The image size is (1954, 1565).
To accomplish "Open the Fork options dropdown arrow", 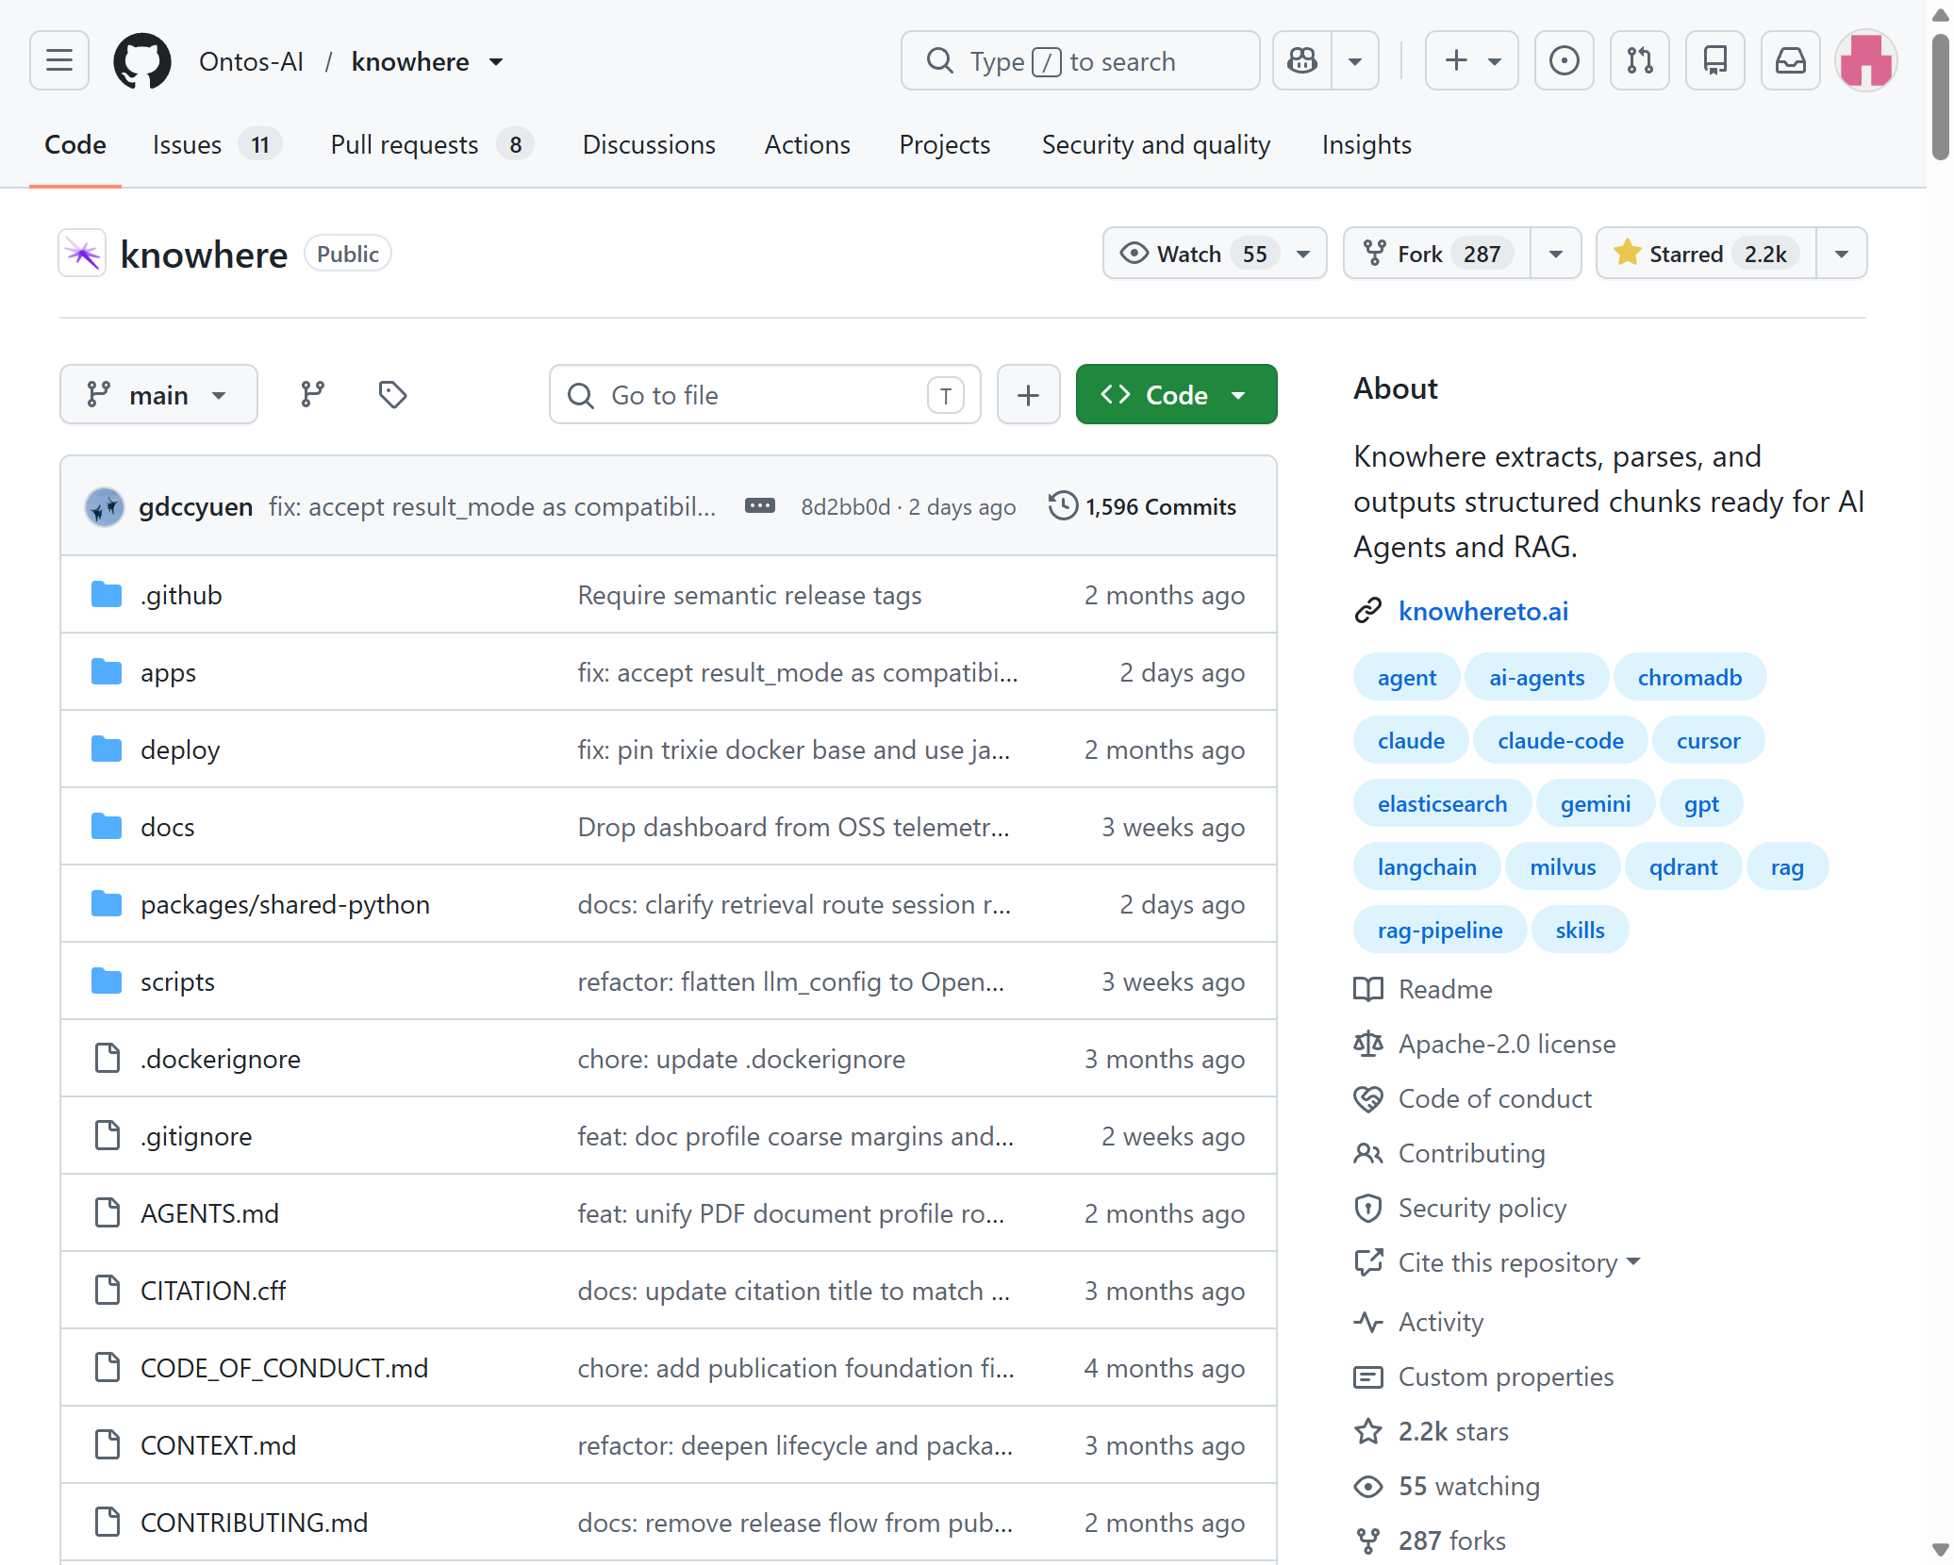I will (1556, 254).
